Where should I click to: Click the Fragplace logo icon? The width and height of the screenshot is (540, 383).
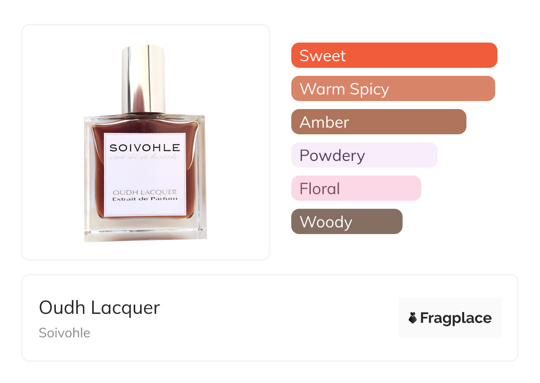(x=413, y=318)
